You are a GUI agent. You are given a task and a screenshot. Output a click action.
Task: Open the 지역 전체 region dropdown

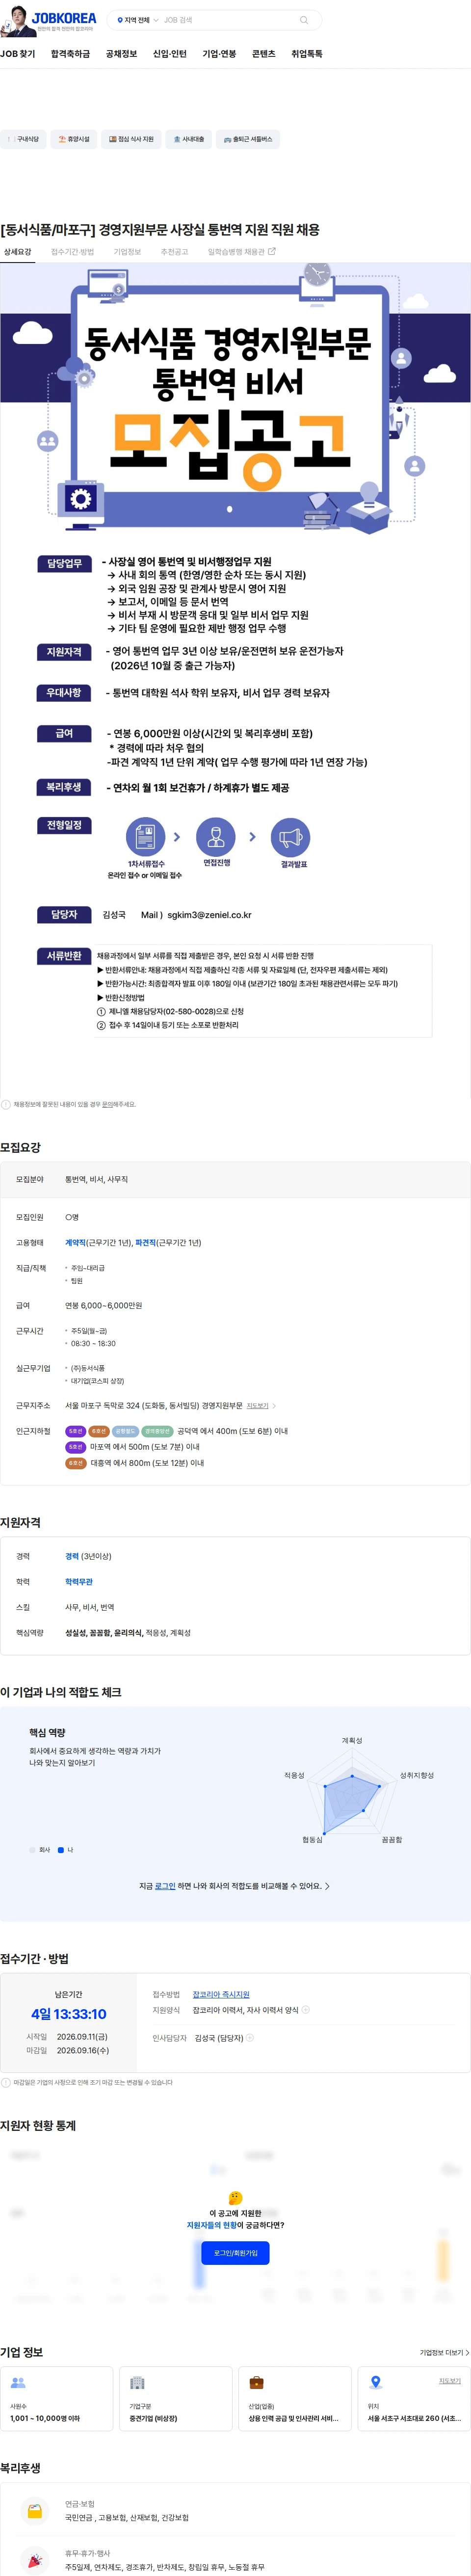pyautogui.click(x=137, y=20)
